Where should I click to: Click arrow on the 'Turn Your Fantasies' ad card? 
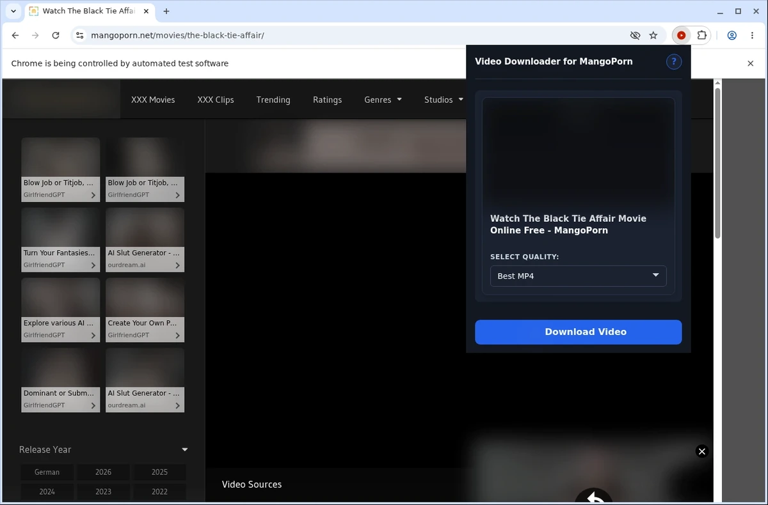coord(93,265)
